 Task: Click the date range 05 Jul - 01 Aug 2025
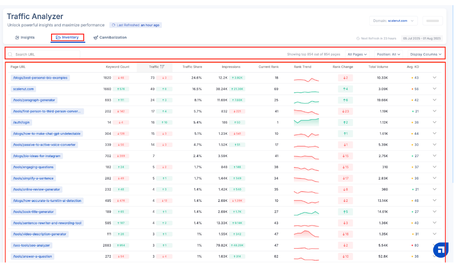(421, 38)
